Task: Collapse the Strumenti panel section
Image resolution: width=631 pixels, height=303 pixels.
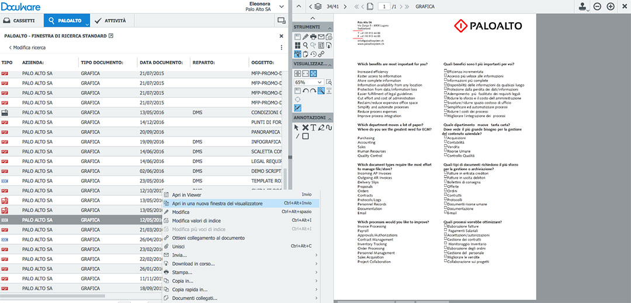Action: click(x=330, y=28)
